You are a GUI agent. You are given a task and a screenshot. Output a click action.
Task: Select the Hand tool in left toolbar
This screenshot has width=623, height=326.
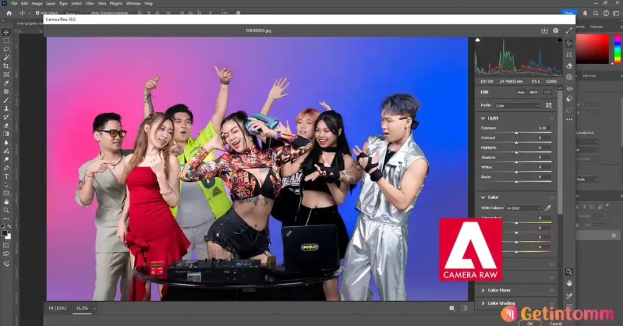(6, 202)
